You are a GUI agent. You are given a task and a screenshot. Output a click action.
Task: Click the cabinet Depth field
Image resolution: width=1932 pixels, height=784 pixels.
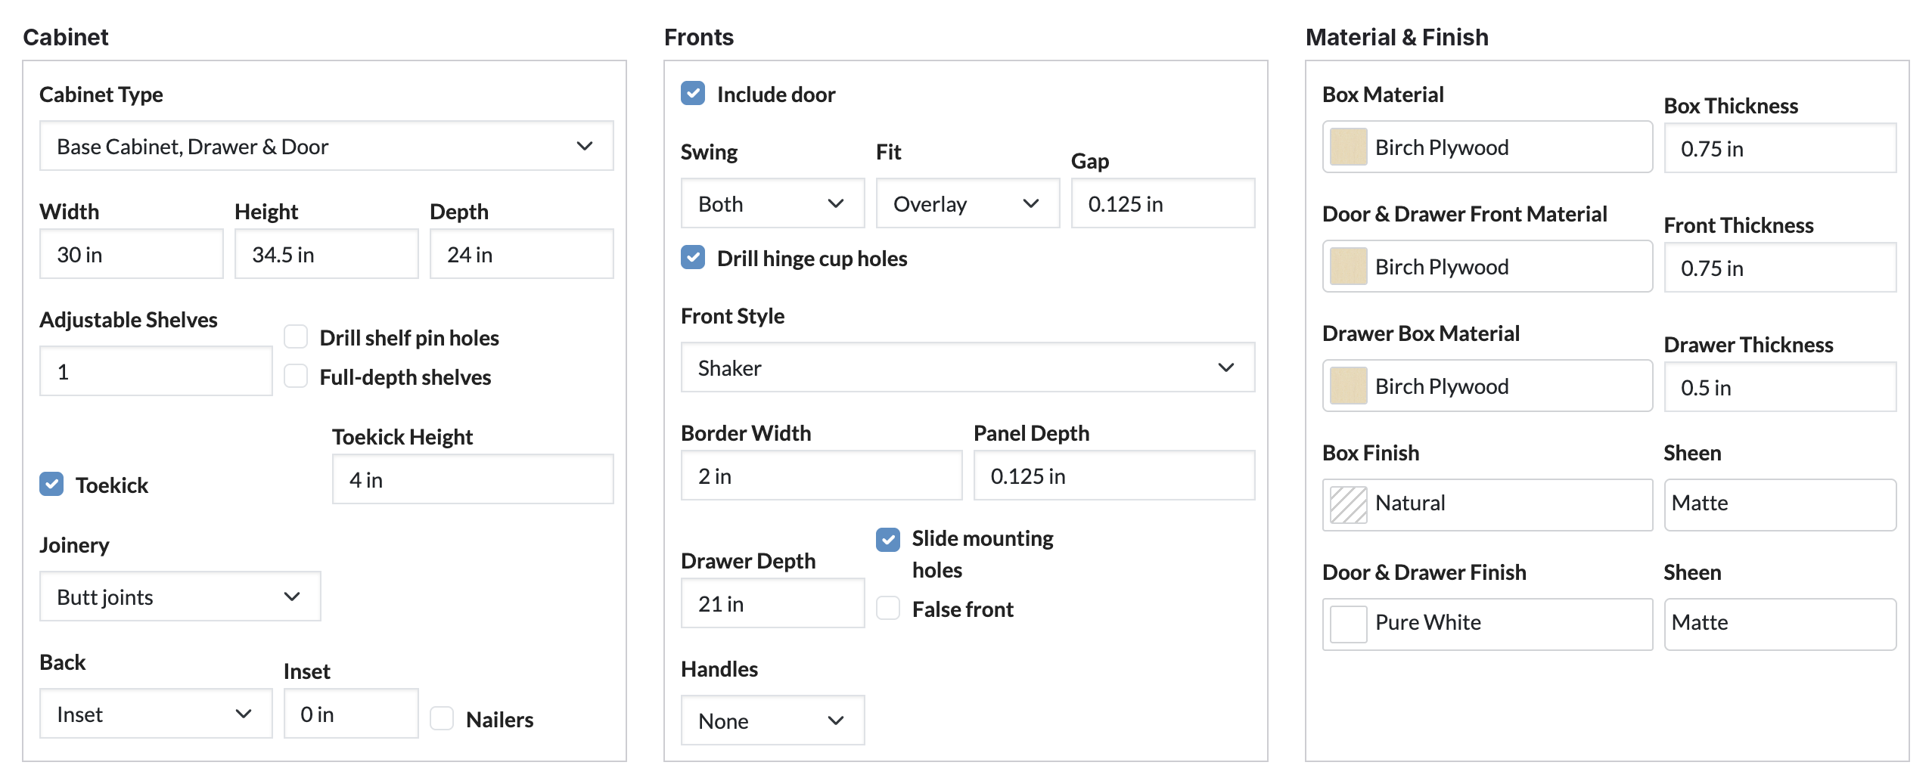[521, 254]
